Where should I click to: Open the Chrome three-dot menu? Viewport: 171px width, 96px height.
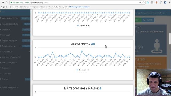pyautogui.click(x=169, y=2)
